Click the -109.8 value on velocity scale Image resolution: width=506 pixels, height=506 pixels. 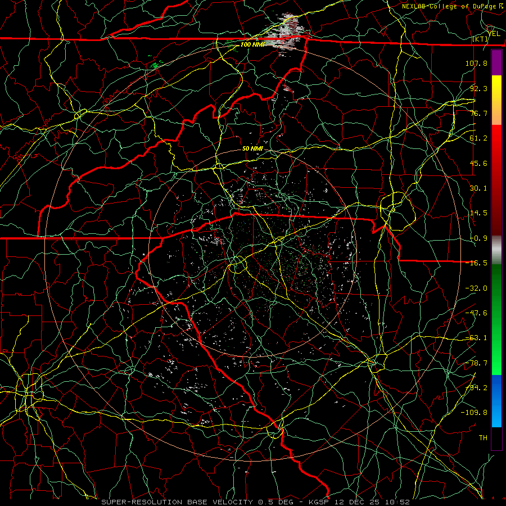click(x=474, y=413)
